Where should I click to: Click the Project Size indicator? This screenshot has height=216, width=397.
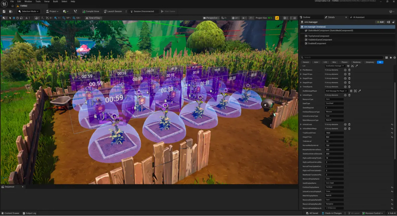click(264, 18)
